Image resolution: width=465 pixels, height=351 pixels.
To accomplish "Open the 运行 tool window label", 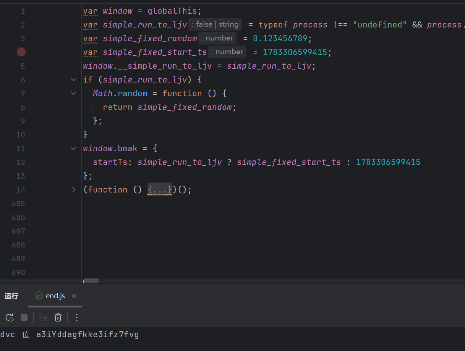I will 11,296.
